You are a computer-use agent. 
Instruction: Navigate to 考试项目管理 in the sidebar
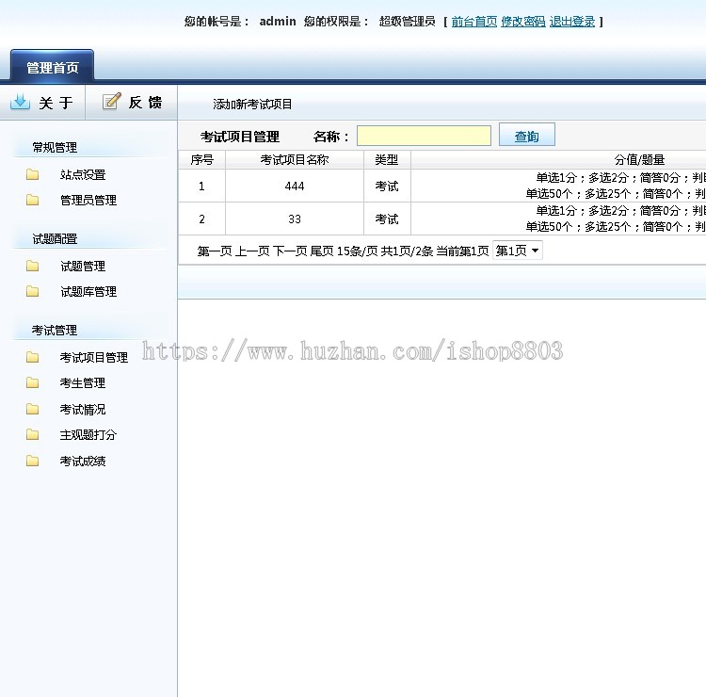coord(93,358)
